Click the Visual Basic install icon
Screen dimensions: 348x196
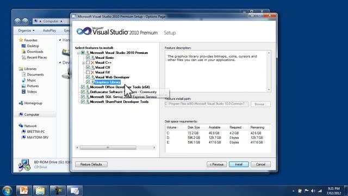[x=92, y=58]
